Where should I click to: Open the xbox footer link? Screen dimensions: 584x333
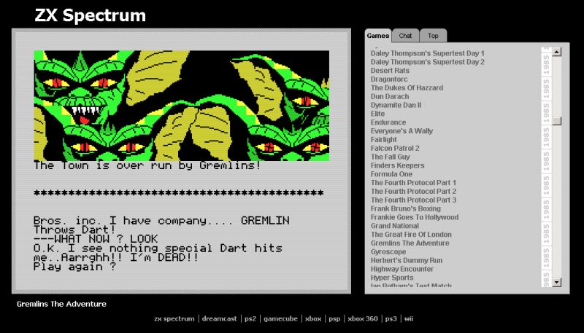point(313,318)
